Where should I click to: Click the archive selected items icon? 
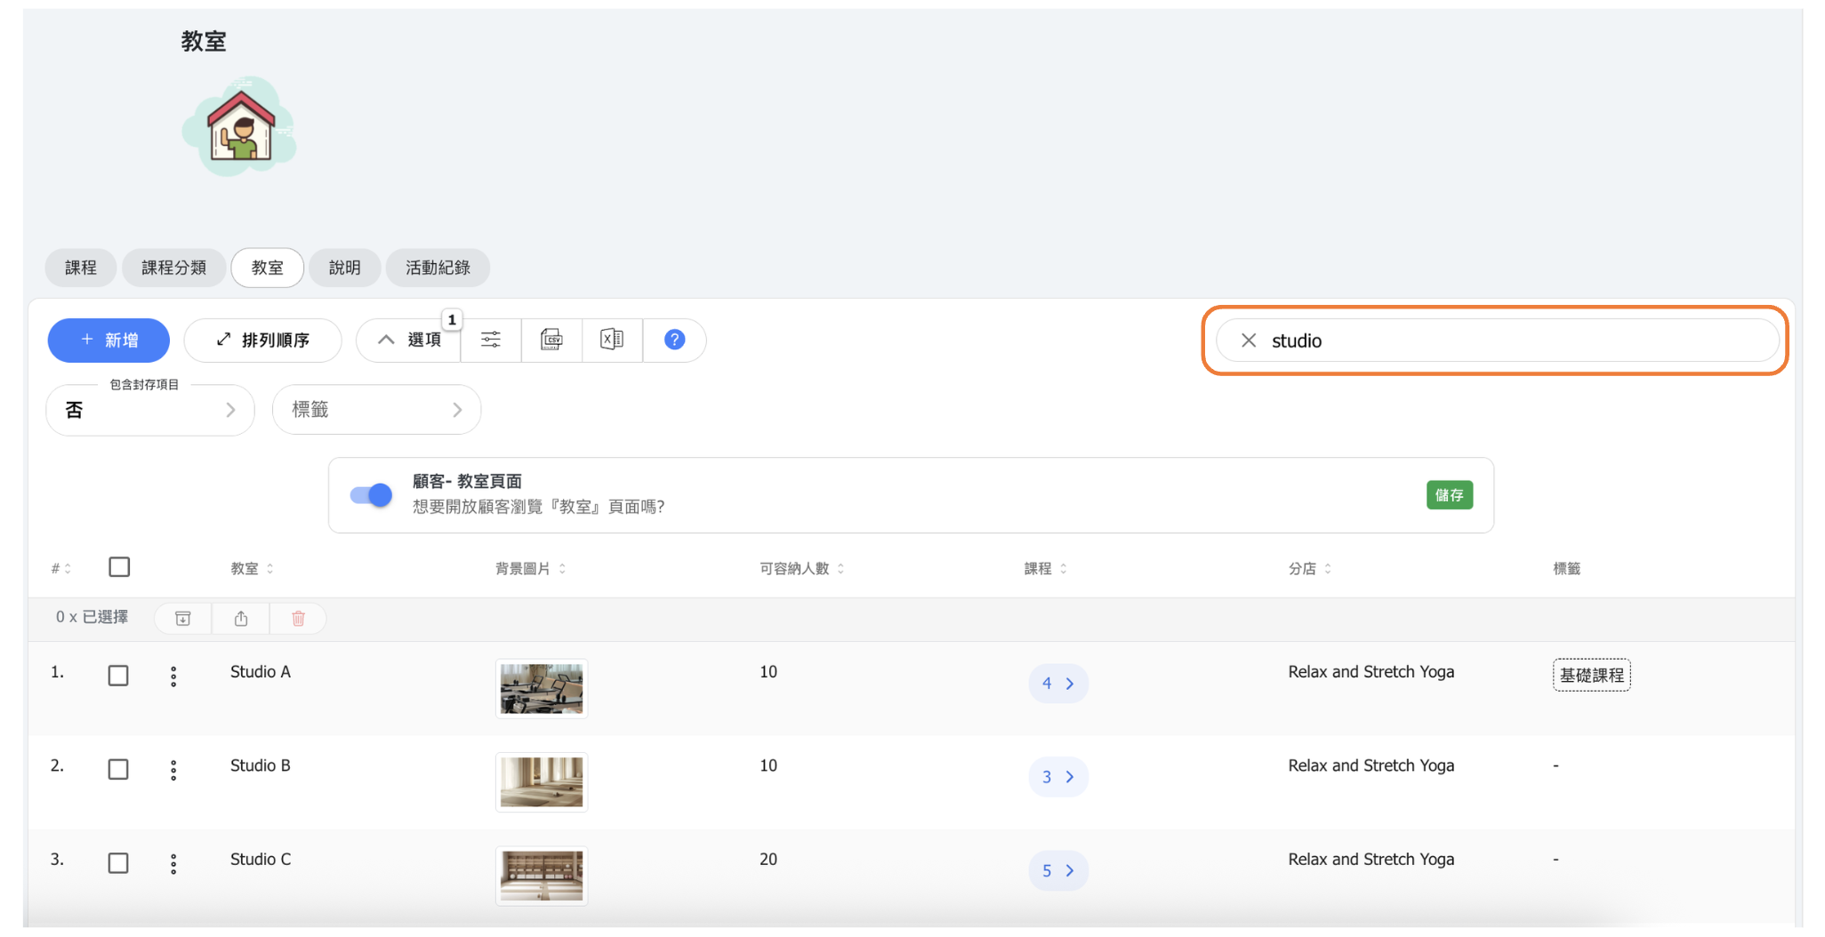(183, 619)
